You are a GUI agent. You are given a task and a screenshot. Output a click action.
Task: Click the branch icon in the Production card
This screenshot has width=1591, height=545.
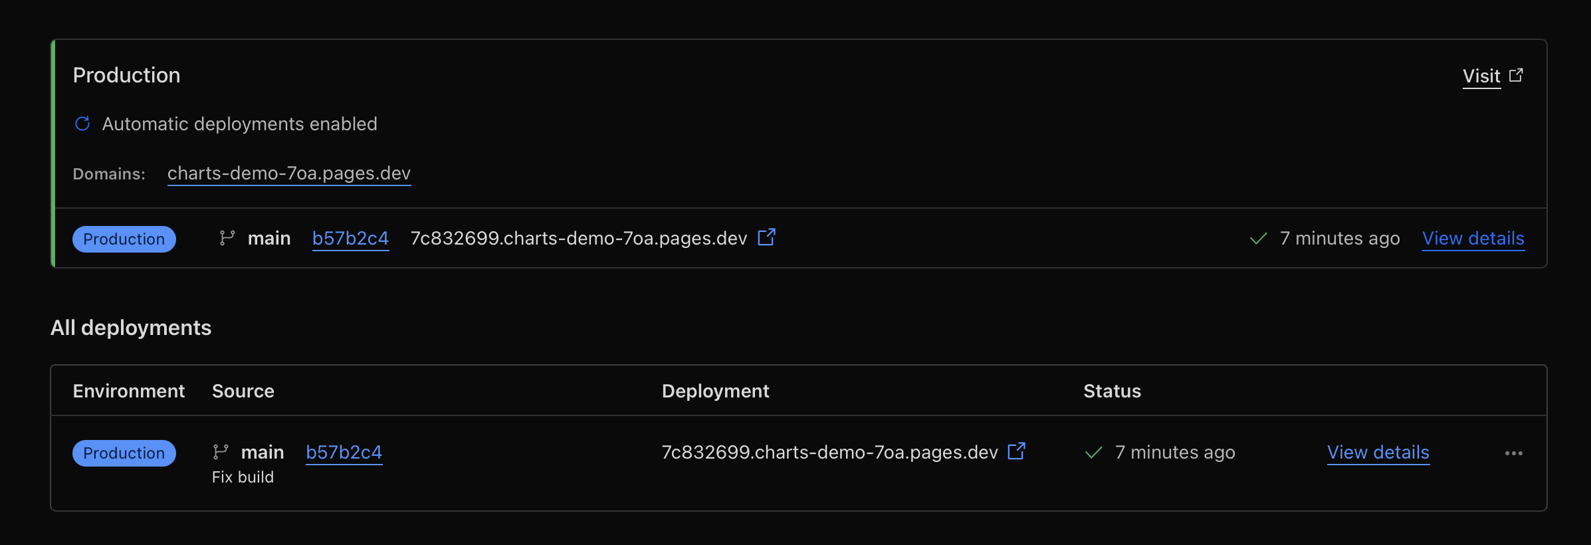click(x=227, y=238)
